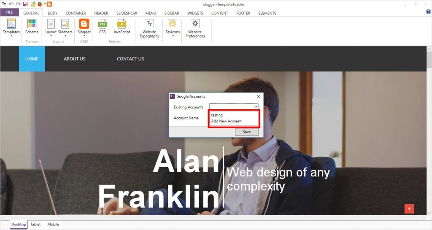Click the 'Alan Franklin' heading text

tap(159, 179)
